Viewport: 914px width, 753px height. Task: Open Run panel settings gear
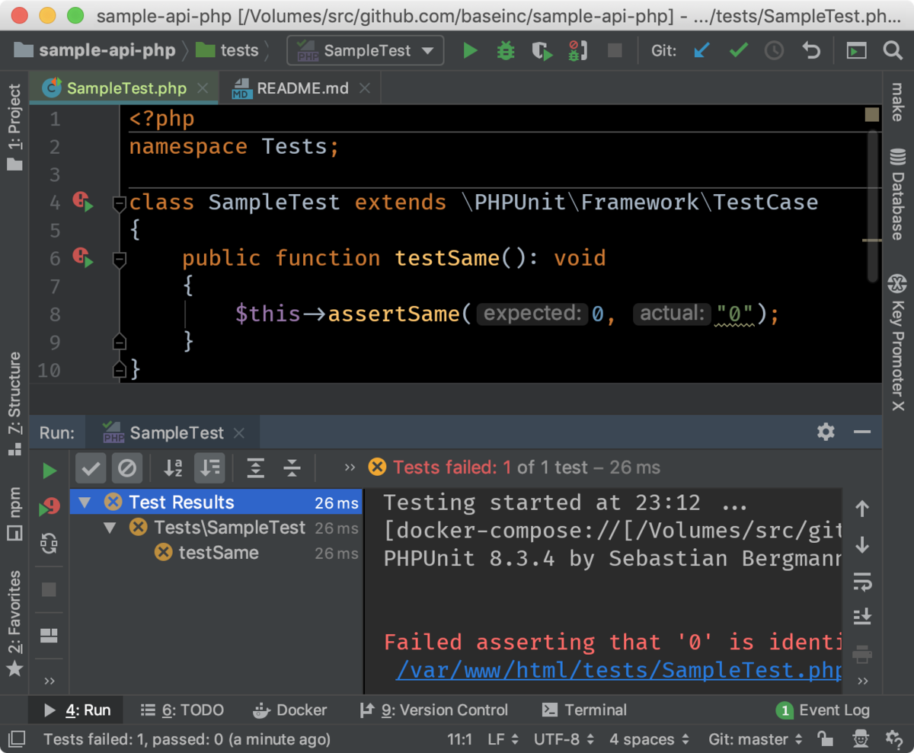[826, 432]
